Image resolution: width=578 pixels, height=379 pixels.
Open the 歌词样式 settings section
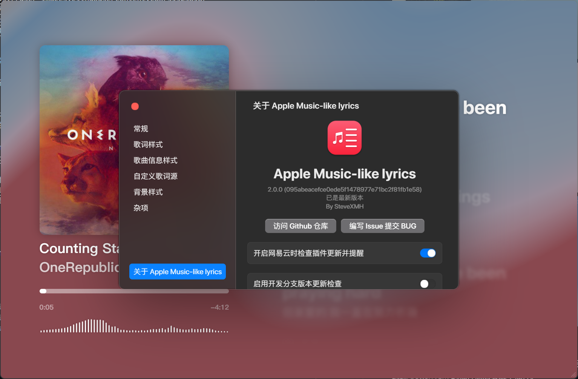pos(147,144)
